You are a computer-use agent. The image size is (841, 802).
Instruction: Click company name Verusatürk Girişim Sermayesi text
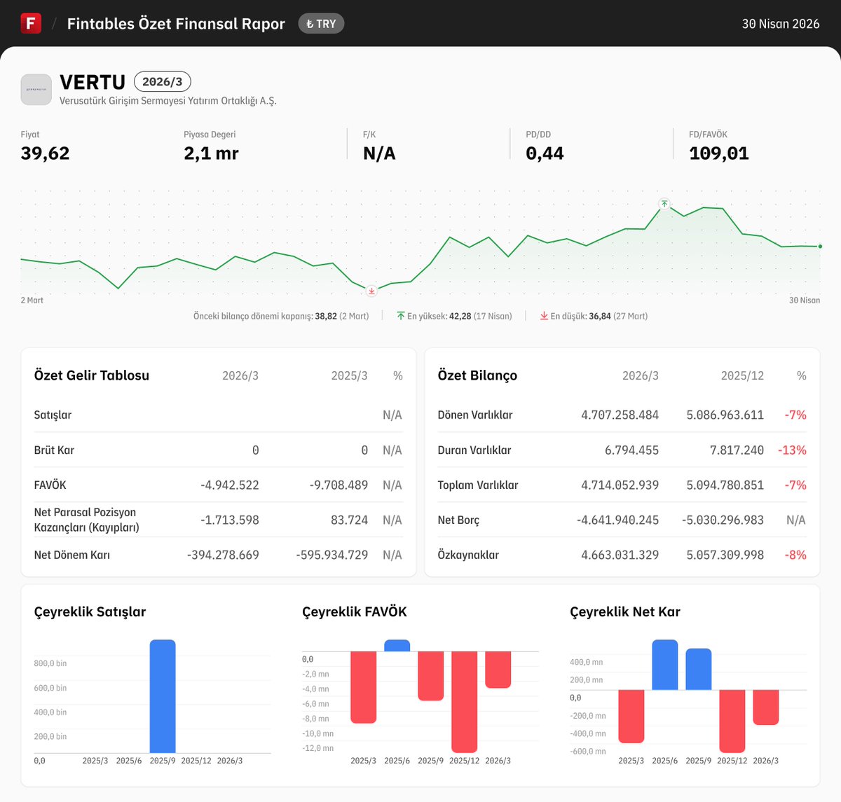click(x=168, y=101)
